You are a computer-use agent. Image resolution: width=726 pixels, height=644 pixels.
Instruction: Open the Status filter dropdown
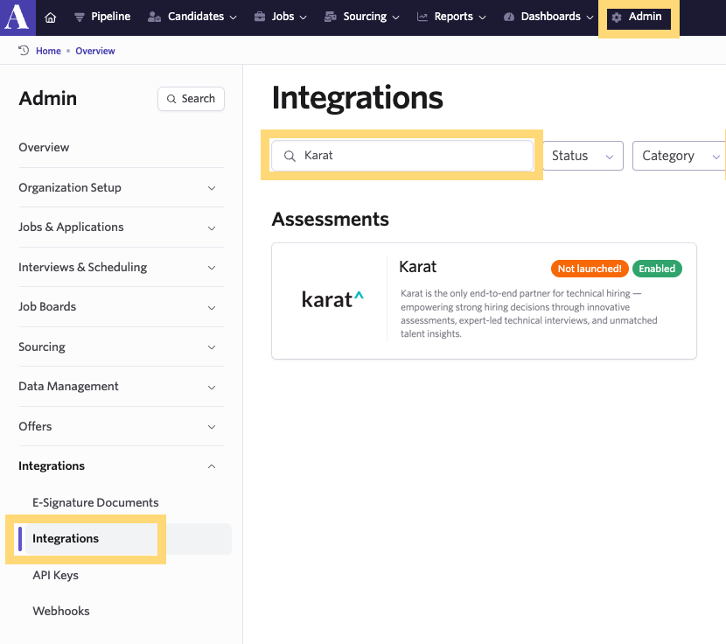(583, 156)
